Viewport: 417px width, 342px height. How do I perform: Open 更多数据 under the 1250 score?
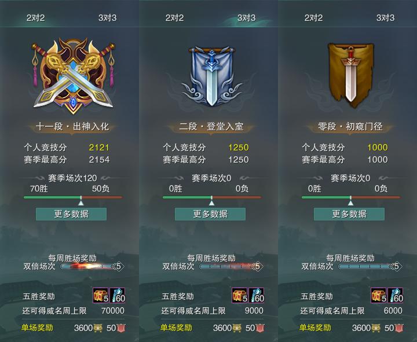[210, 214]
